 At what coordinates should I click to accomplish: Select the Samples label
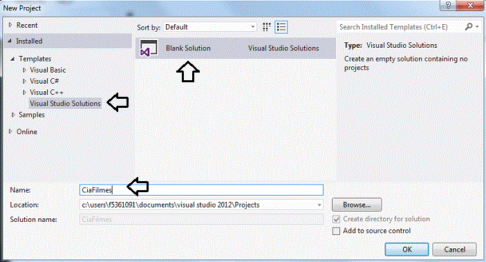32,115
